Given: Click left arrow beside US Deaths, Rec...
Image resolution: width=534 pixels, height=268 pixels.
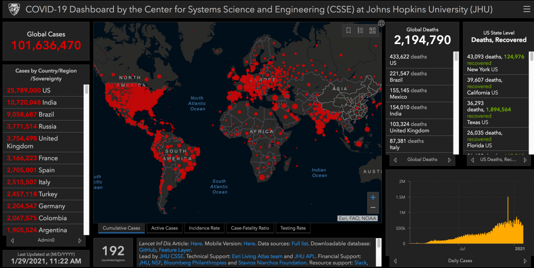Looking at the screenshot, I should click(473, 160).
